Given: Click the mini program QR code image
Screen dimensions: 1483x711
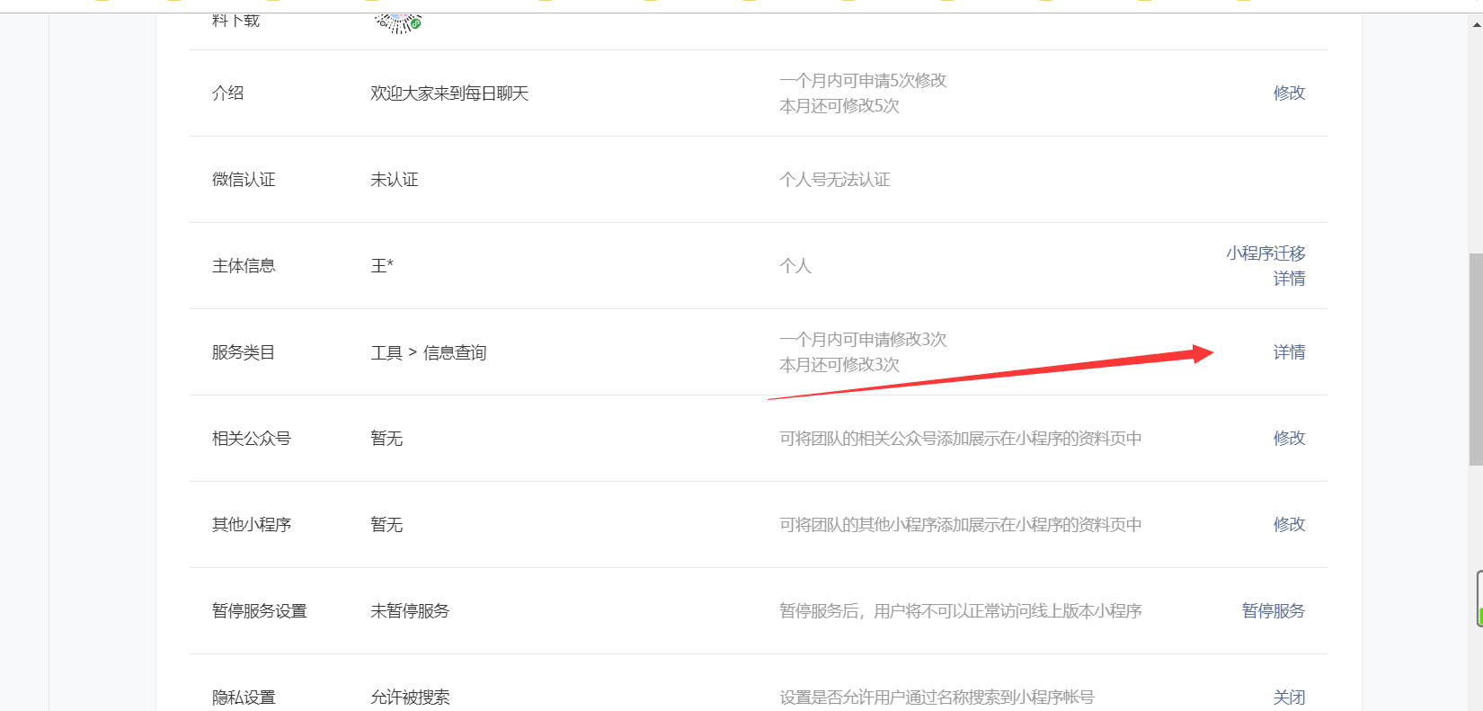Looking at the screenshot, I should 395,22.
